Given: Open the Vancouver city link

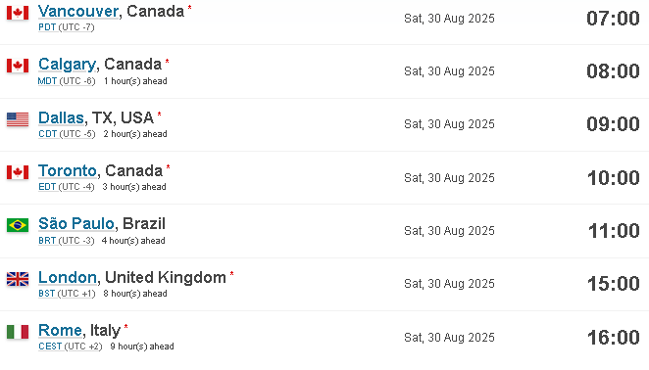Looking at the screenshot, I should coord(78,11).
